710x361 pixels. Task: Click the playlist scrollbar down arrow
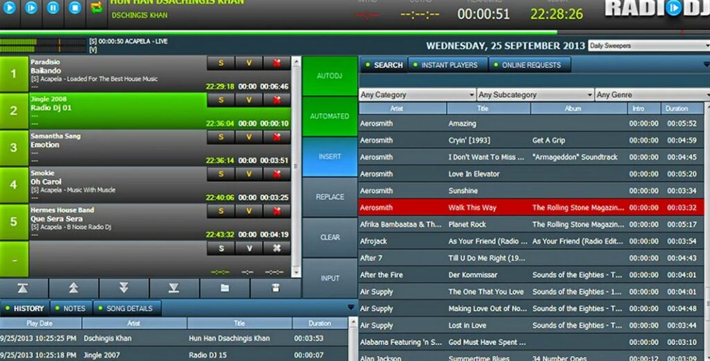(296, 272)
